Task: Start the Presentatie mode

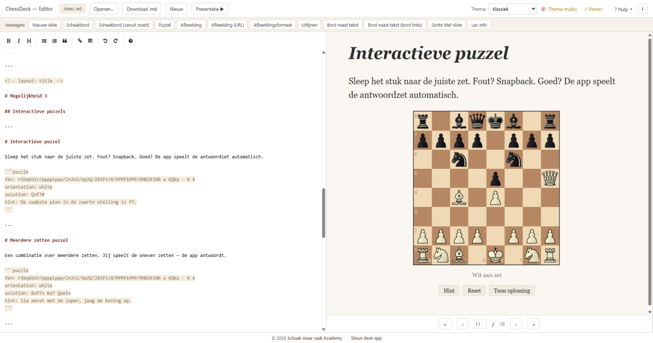Action: (x=210, y=9)
